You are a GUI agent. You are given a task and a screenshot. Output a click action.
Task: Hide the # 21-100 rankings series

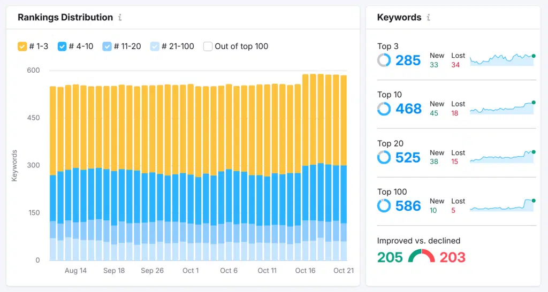pos(155,47)
